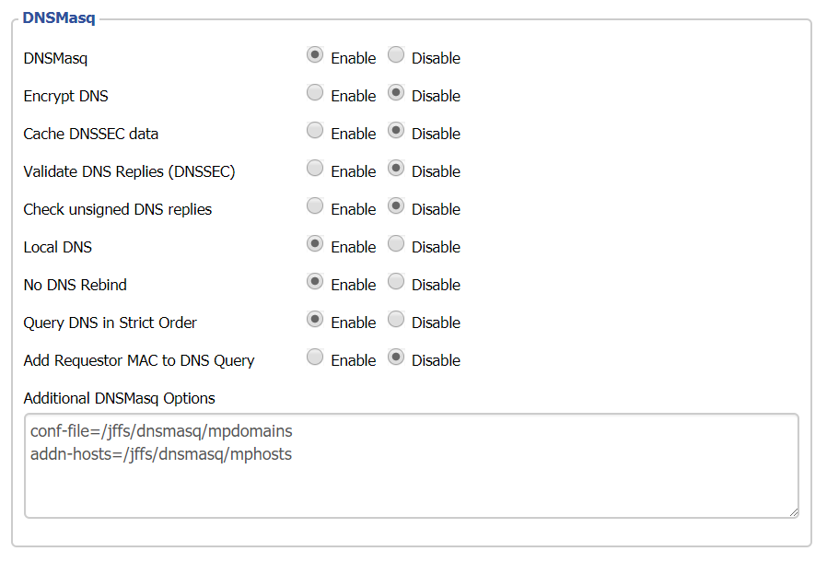Viewport: 827px width, 563px height.
Task: Select Disable for Check unsigned DNS replies
Action: [x=396, y=205]
